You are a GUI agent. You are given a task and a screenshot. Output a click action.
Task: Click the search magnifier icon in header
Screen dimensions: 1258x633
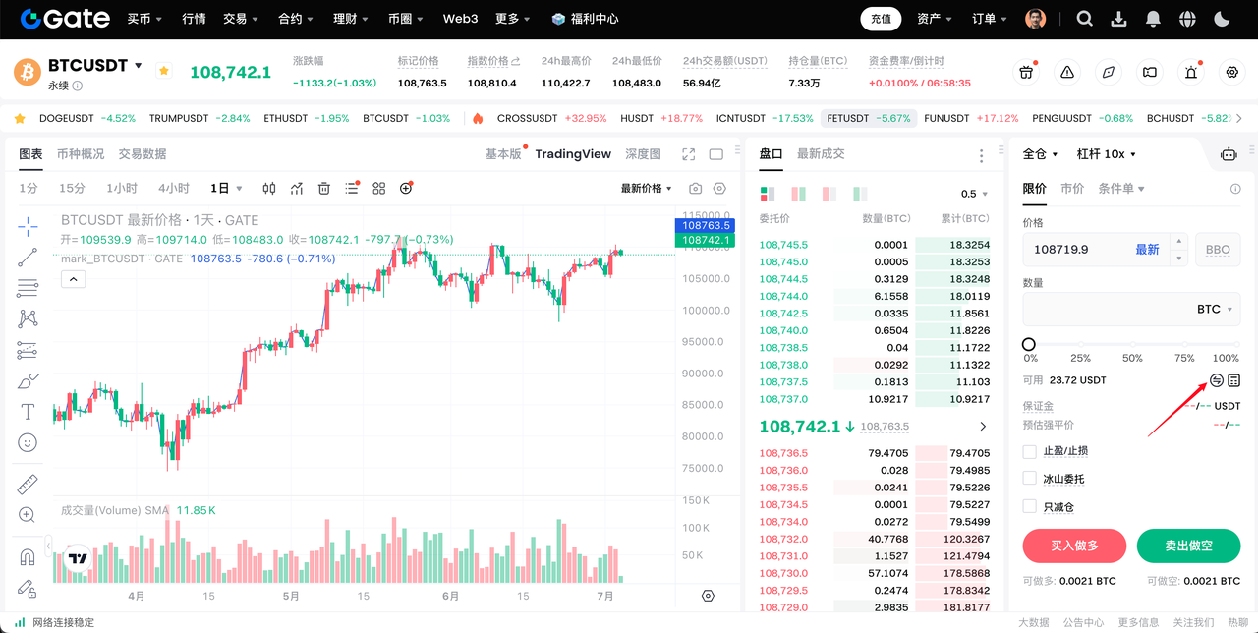[1084, 19]
